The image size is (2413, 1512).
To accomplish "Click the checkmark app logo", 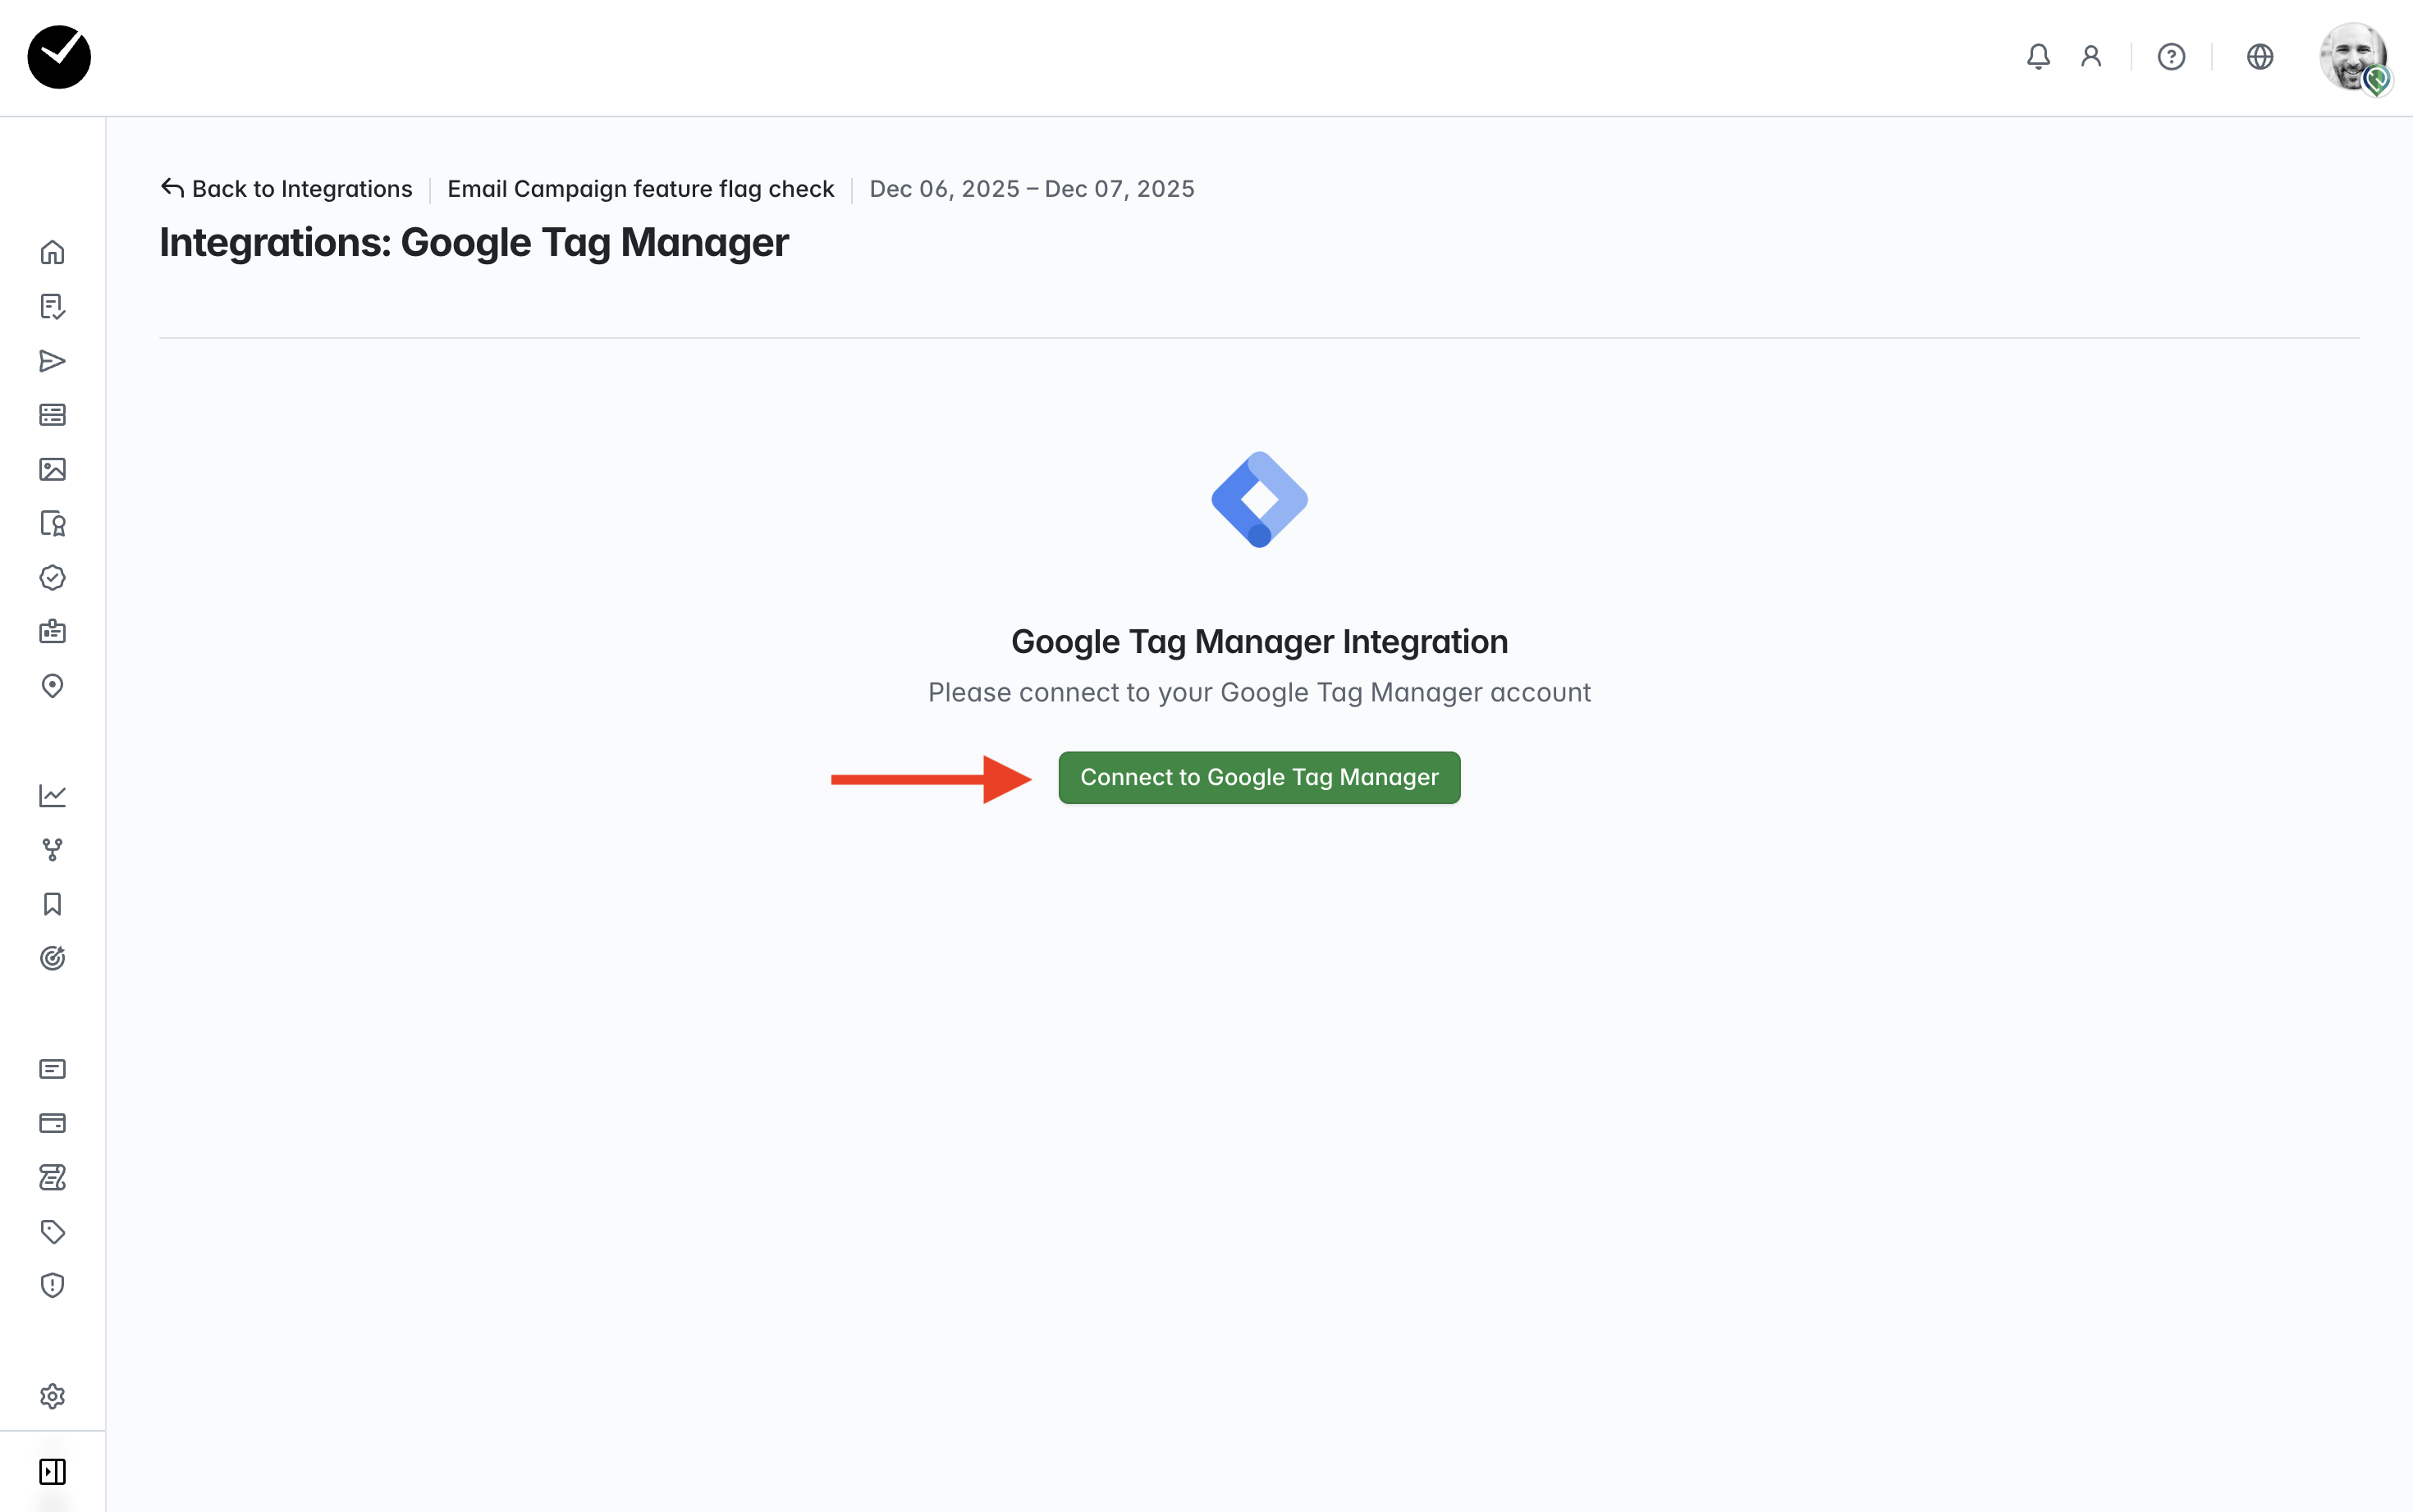I will coord(59,57).
